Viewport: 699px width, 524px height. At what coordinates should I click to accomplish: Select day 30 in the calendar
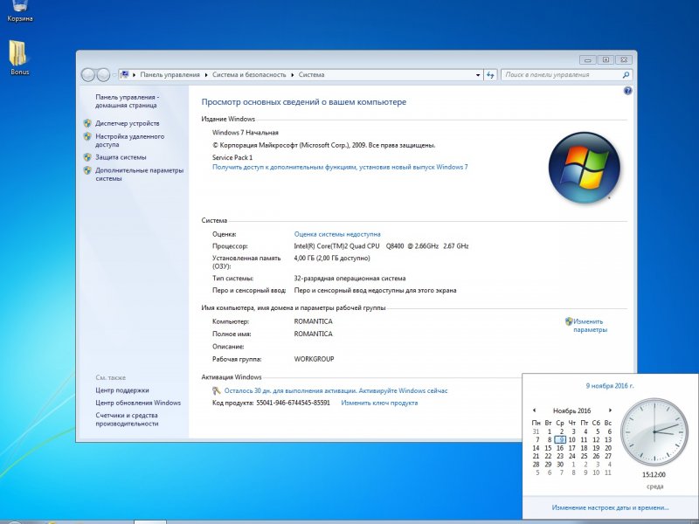pos(560,465)
